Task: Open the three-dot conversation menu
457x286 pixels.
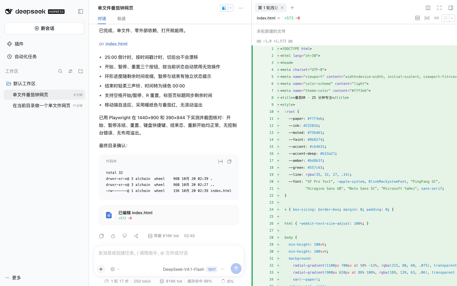Action: click(x=241, y=8)
